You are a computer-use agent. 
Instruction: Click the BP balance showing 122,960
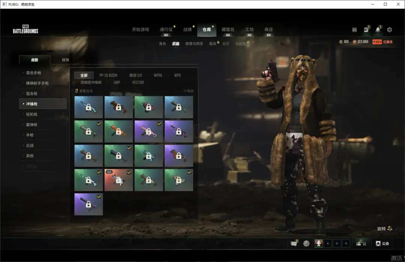pos(360,42)
